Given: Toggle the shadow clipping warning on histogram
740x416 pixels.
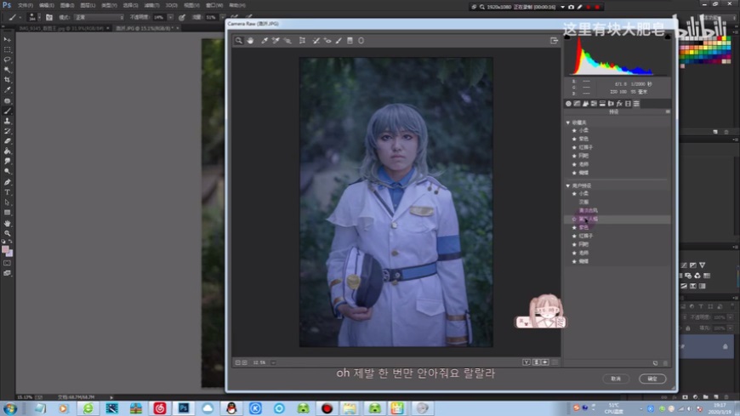Looking at the screenshot, I should [569, 38].
